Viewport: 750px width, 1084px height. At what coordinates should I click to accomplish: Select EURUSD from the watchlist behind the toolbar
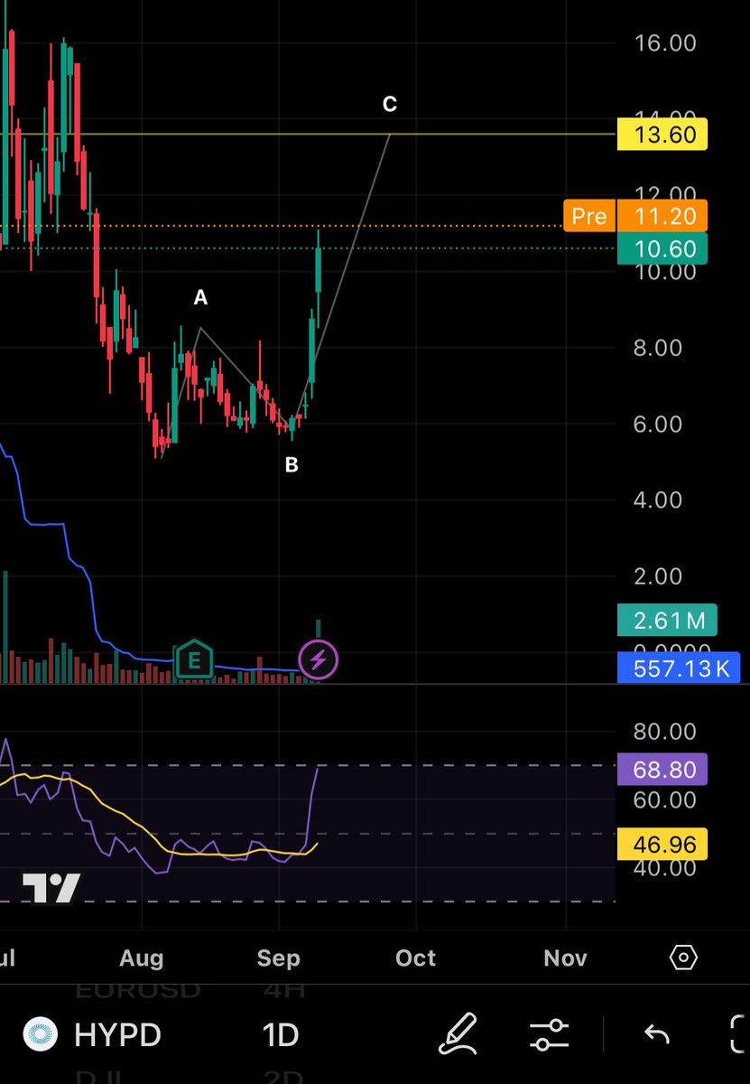click(135, 991)
